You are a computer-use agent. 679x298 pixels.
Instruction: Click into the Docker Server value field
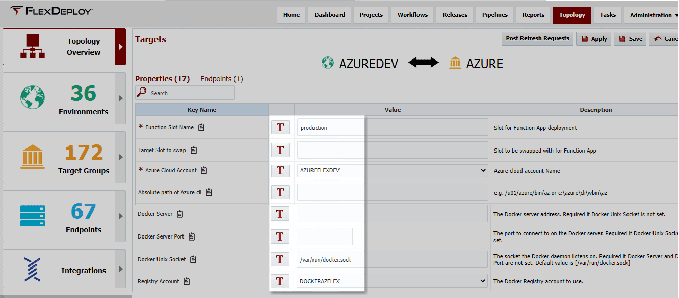[393, 214]
